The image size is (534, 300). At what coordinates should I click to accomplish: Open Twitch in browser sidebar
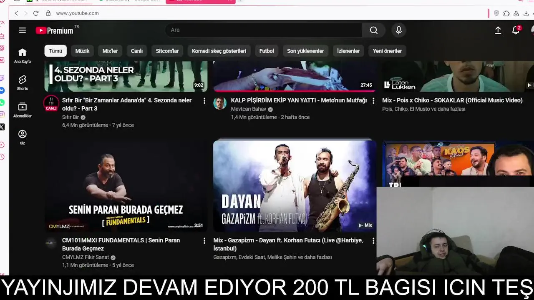pos(3,78)
